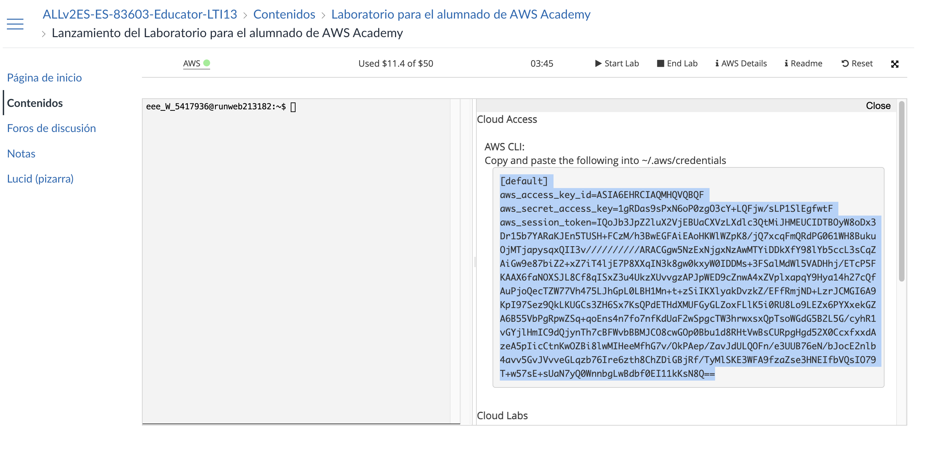Open Foros de discusión

(51, 128)
